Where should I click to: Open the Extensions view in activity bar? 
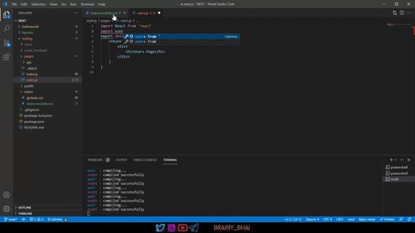point(6,57)
